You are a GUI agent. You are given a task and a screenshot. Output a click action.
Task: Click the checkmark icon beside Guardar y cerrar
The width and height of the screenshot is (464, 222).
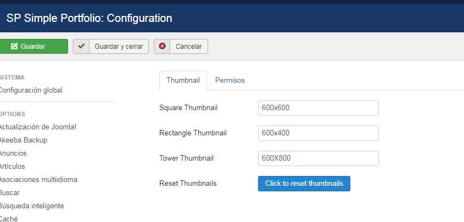(81, 47)
